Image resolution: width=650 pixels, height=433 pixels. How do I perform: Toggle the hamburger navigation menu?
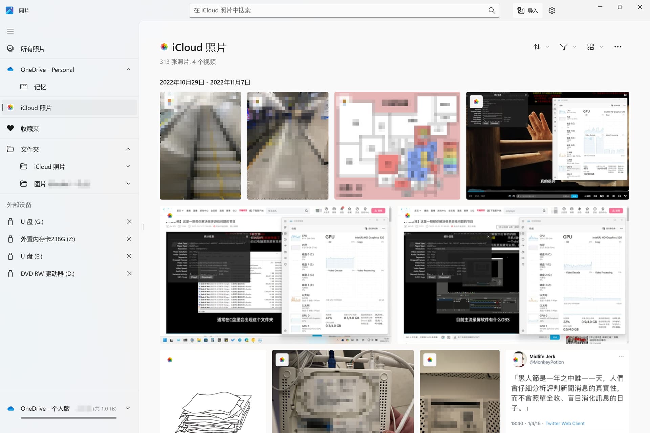10,31
